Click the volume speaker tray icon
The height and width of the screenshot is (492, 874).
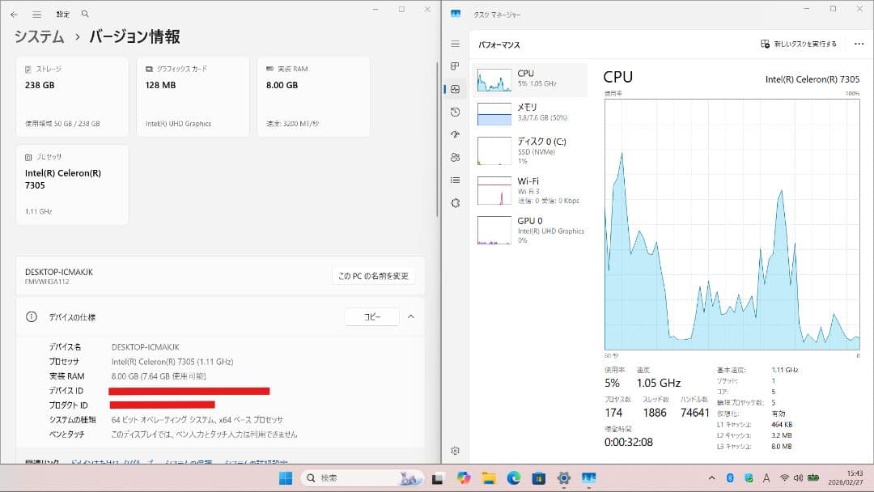[x=798, y=478]
